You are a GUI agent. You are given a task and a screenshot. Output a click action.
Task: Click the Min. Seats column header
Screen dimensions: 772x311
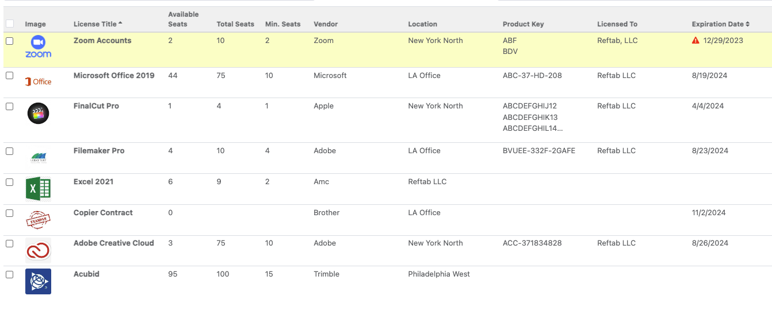click(282, 24)
